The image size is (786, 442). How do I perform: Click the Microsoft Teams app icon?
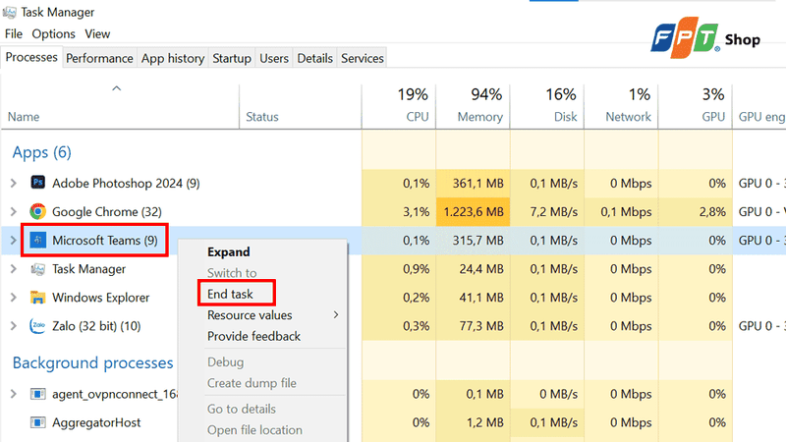pos(37,240)
